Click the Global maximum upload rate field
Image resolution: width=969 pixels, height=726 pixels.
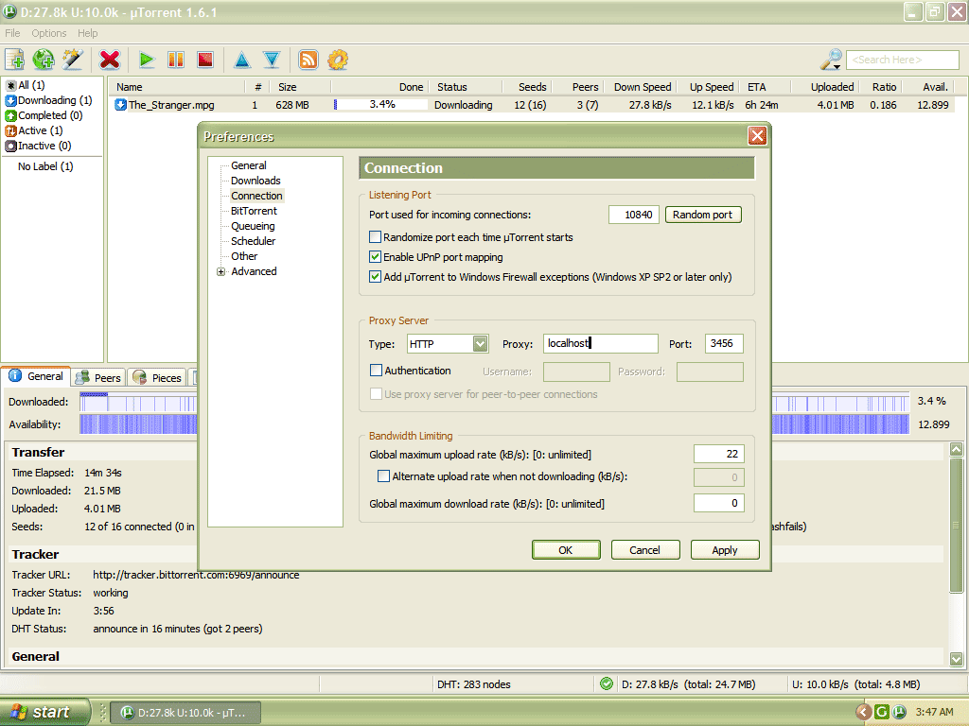pos(719,455)
